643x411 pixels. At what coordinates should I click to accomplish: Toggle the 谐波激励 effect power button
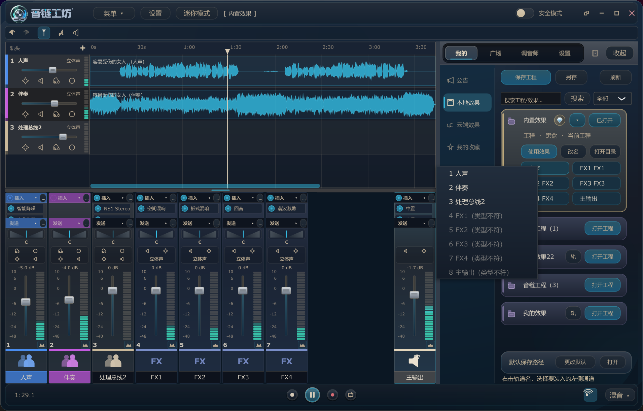(272, 208)
